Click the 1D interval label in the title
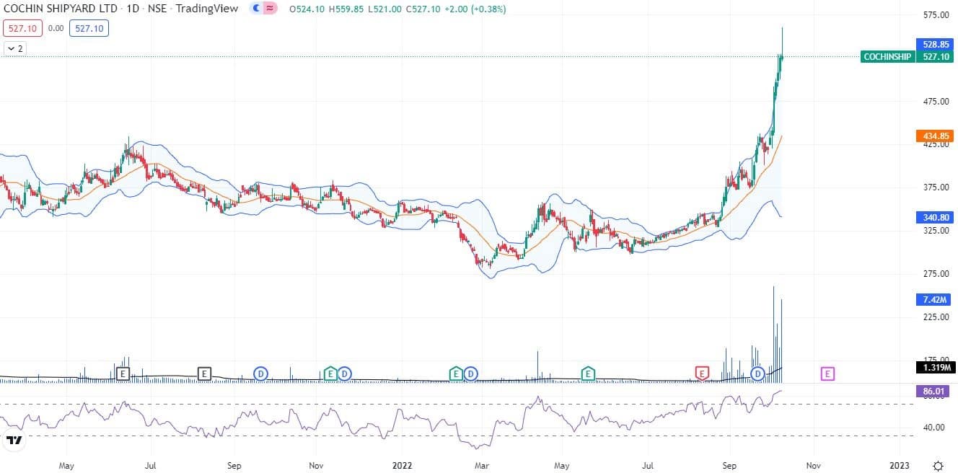This screenshot has height=473, width=958. (x=133, y=9)
